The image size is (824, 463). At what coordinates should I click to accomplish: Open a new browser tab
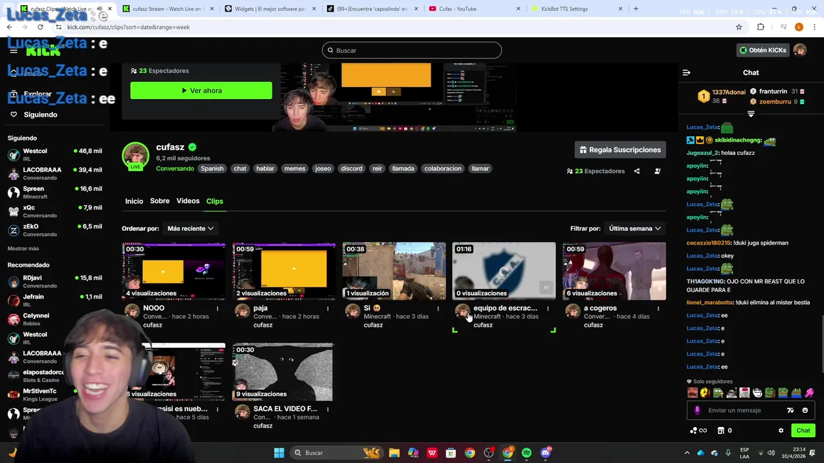click(636, 9)
